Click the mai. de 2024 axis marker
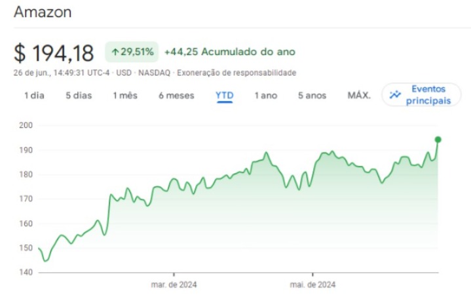Image resolution: width=471 pixels, height=299 pixels. coord(312,285)
